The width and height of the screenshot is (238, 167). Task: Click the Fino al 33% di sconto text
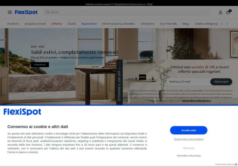tap(68, 58)
